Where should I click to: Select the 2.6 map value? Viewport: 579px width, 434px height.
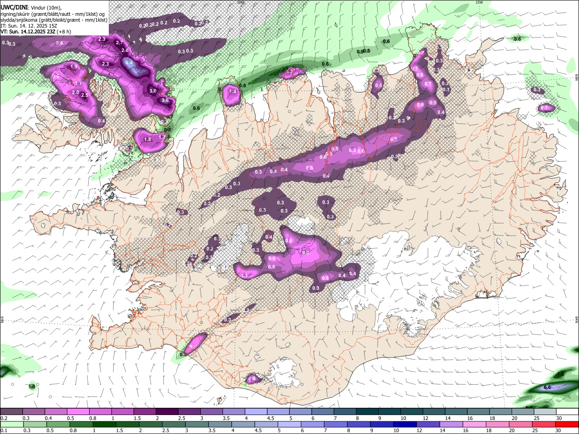[125, 51]
